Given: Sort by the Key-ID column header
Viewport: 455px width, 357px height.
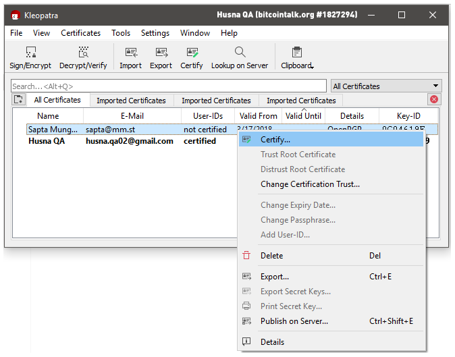Looking at the screenshot, I should click(x=408, y=116).
